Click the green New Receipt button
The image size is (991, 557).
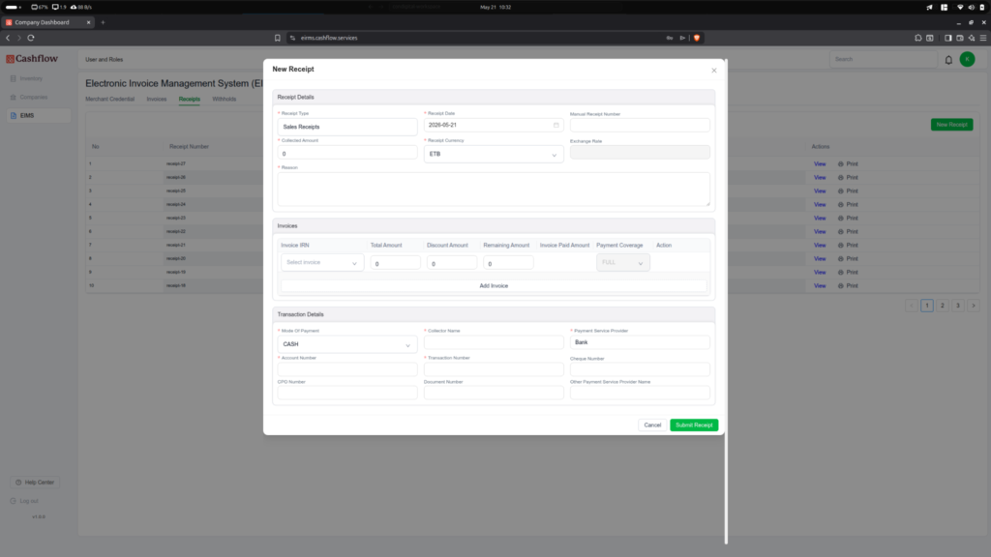[952, 125]
